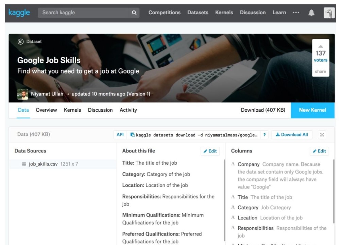The image size is (340, 245).
Task: Click the Dataset circle icon
Action: [21, 42]
